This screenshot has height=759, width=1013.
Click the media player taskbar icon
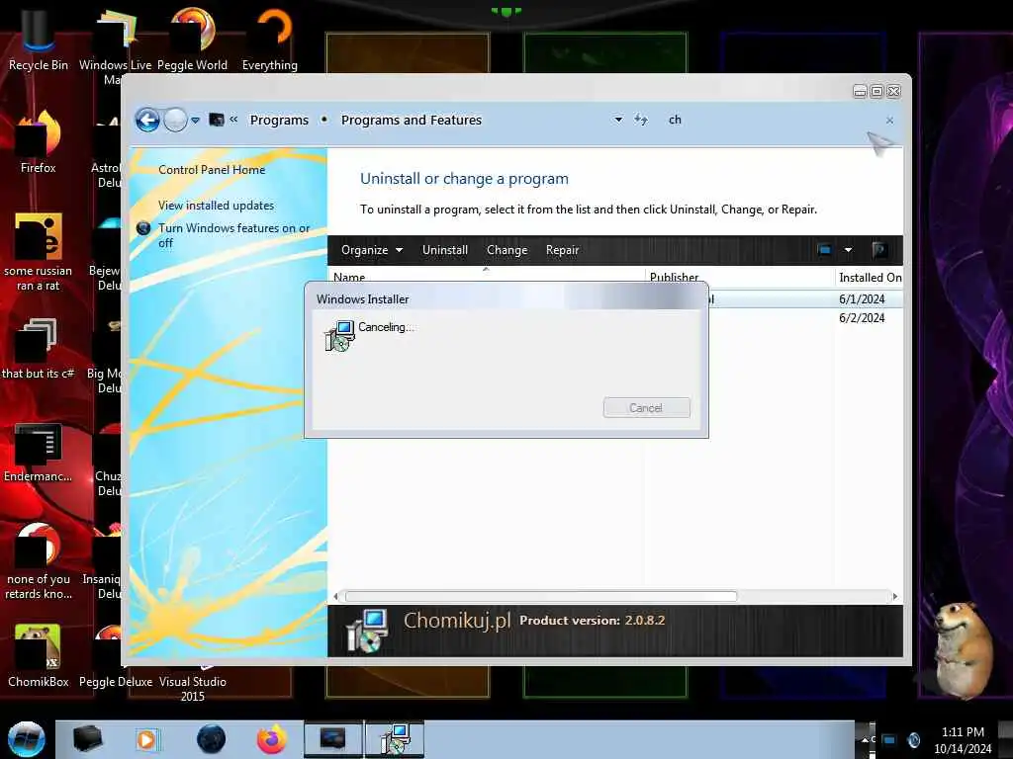click(146, 739)
